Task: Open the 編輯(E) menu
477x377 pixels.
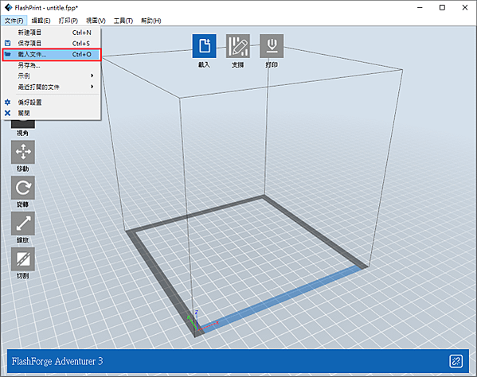Action: tap(41, 21)
